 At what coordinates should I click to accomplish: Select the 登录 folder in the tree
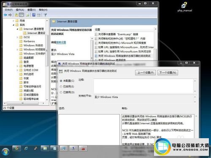(x=24, y=62)
